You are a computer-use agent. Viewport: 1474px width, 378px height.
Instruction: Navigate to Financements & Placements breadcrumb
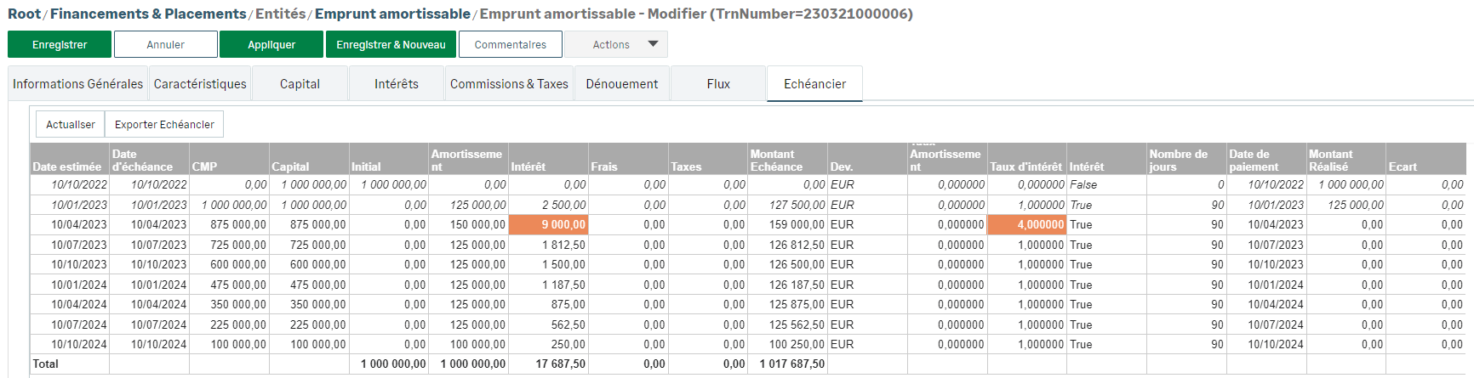[x=148, y=14]
